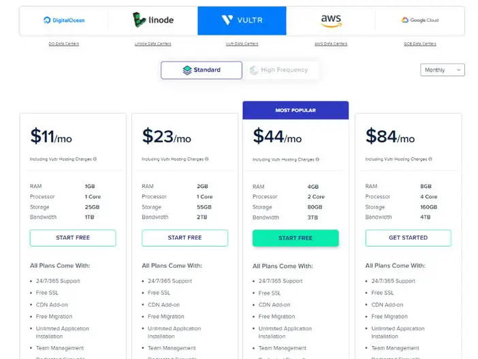Open the Monthly billing dropdown
Image resolution: width=478 pixels, height=359 pixels.
443,70
